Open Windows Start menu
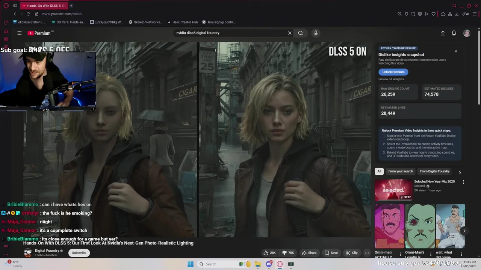481x270 pixels. click(191, 264)
